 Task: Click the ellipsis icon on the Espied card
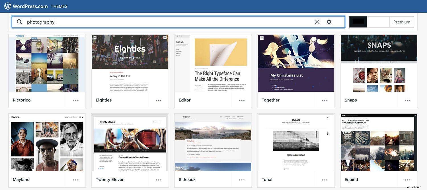(407, 180)
